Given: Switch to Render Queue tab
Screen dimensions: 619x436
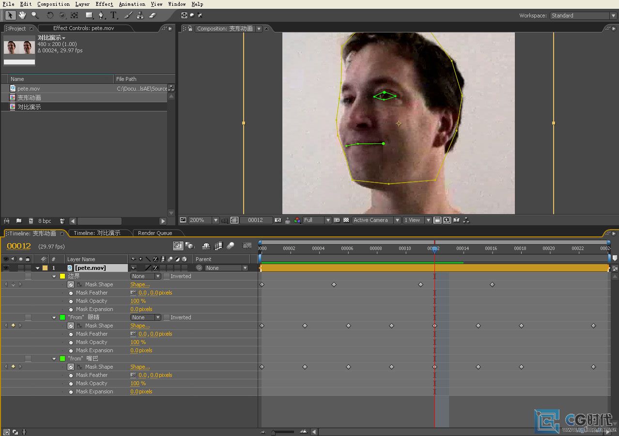Looking at the screenshot, I should [x=155, y=233].
